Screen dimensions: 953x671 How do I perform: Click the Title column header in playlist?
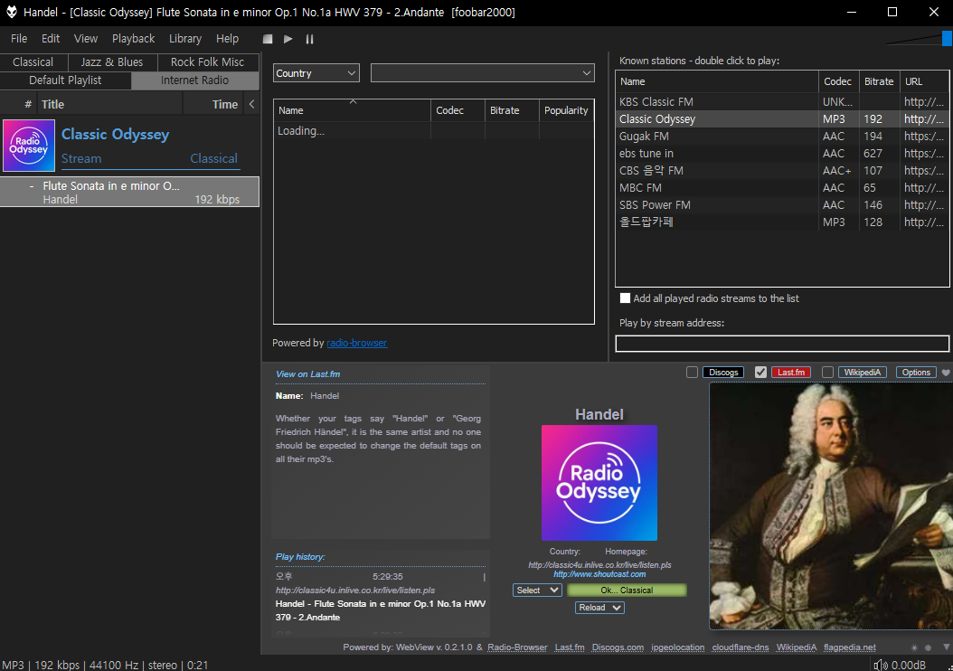pos(109,104)
